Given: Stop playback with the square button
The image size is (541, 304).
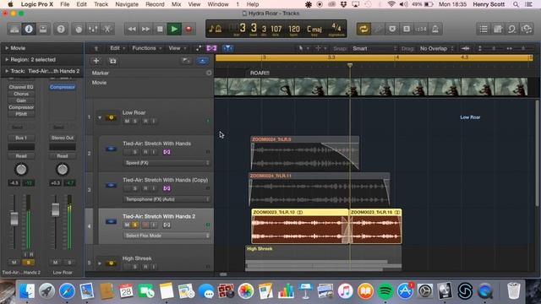Looking at the screenshot, I should (x=160, y=29).
